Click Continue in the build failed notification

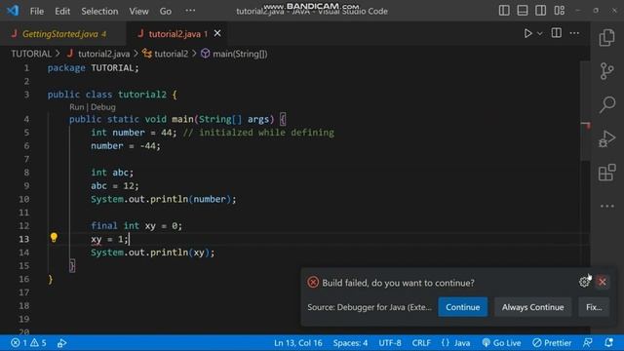[x=462, y=307]
